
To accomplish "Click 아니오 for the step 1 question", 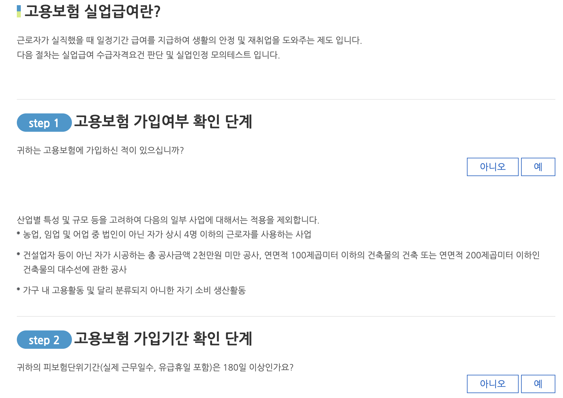I will (x=492, y=167).
